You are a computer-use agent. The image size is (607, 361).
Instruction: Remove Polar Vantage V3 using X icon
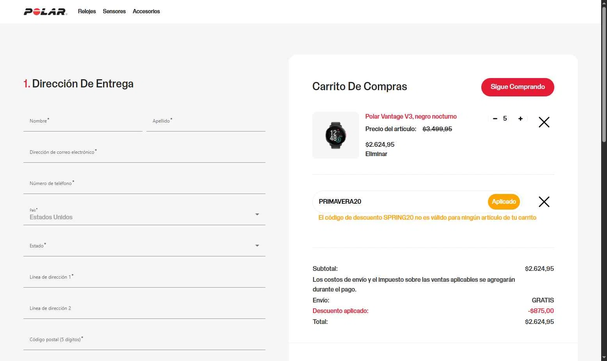544,122
